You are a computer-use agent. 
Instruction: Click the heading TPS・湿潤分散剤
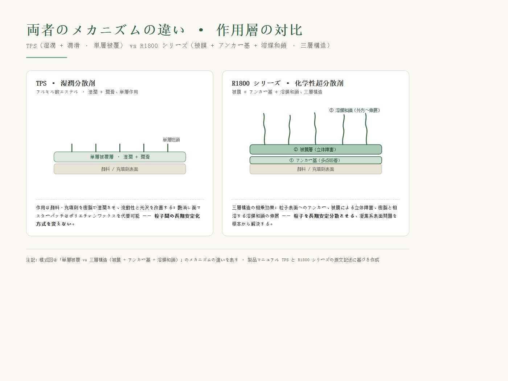click(66, 83)
